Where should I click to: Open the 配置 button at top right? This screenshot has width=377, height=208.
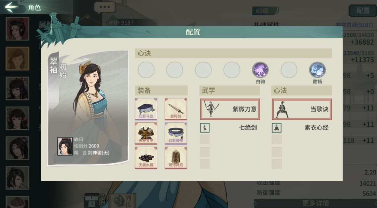(x=363, y=11)
